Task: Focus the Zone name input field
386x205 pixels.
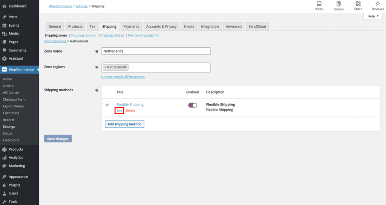Action: click(x=156, y=51)
